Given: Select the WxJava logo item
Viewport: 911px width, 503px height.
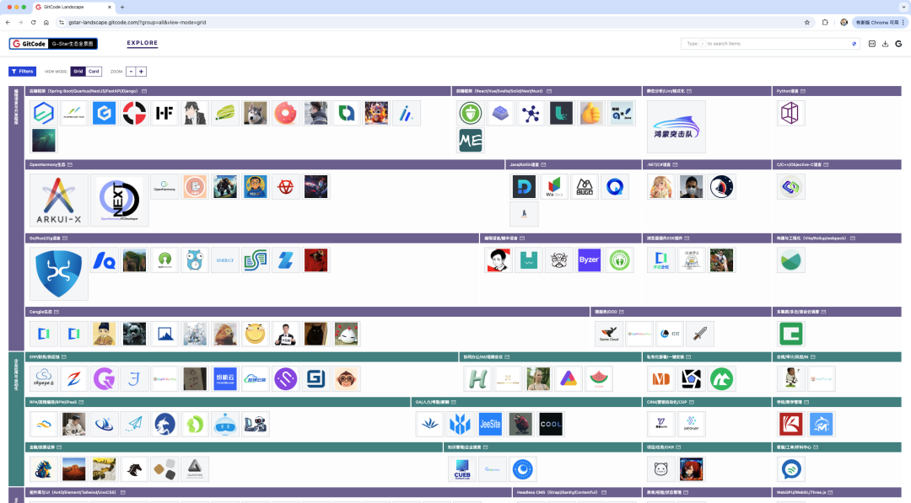Looking at the screenshot, I should tap(554, 187).
